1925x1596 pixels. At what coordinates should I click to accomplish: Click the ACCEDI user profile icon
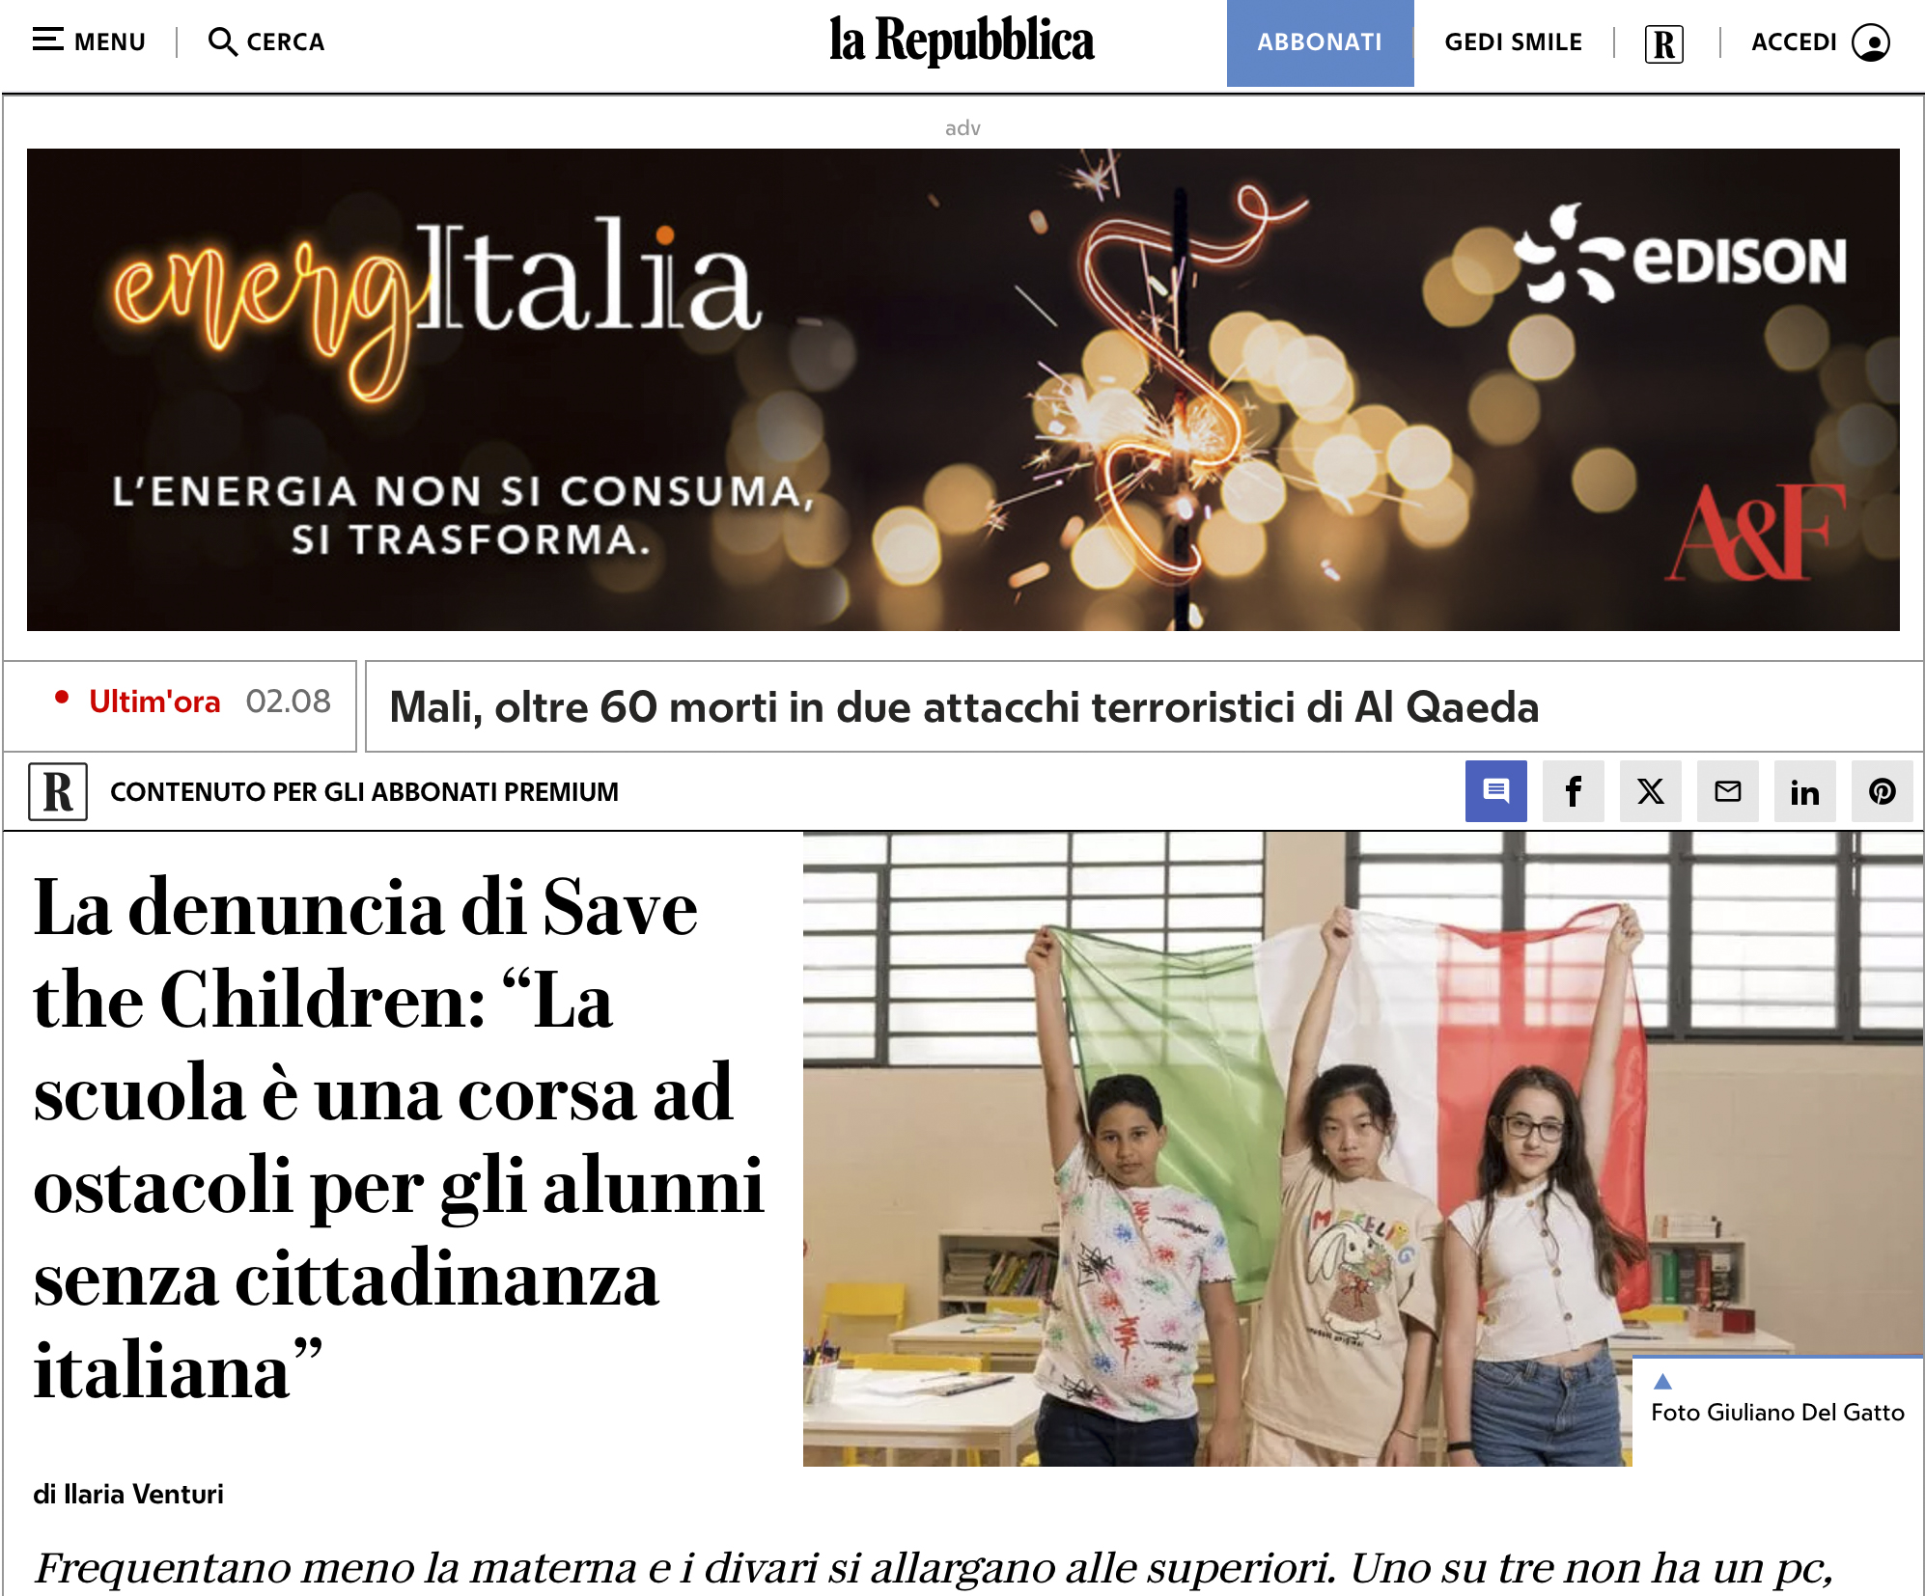tap(1870, 42)
